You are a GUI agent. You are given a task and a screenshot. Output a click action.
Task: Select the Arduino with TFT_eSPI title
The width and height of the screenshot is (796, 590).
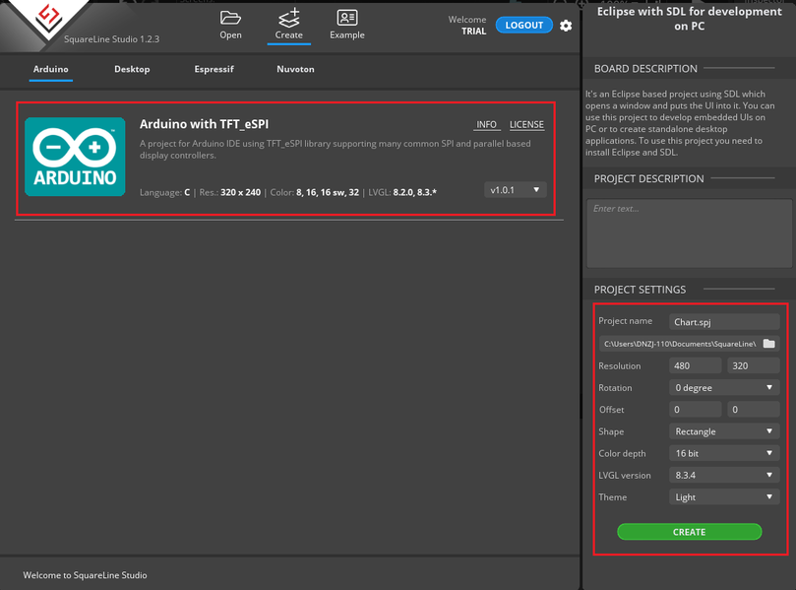click(x=204, y=124)
